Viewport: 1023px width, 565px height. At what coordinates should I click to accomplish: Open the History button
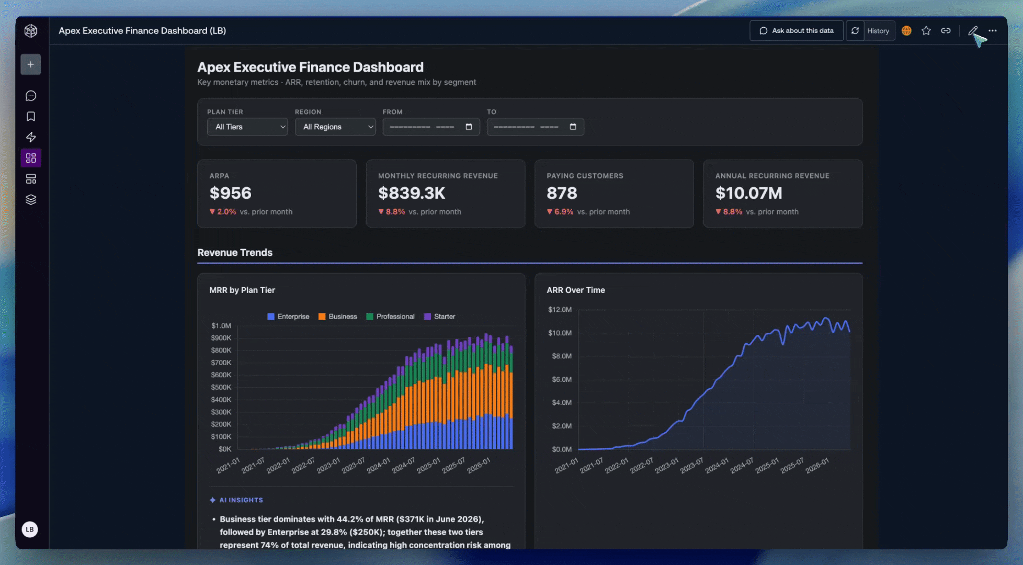click(x=878, y=31)
